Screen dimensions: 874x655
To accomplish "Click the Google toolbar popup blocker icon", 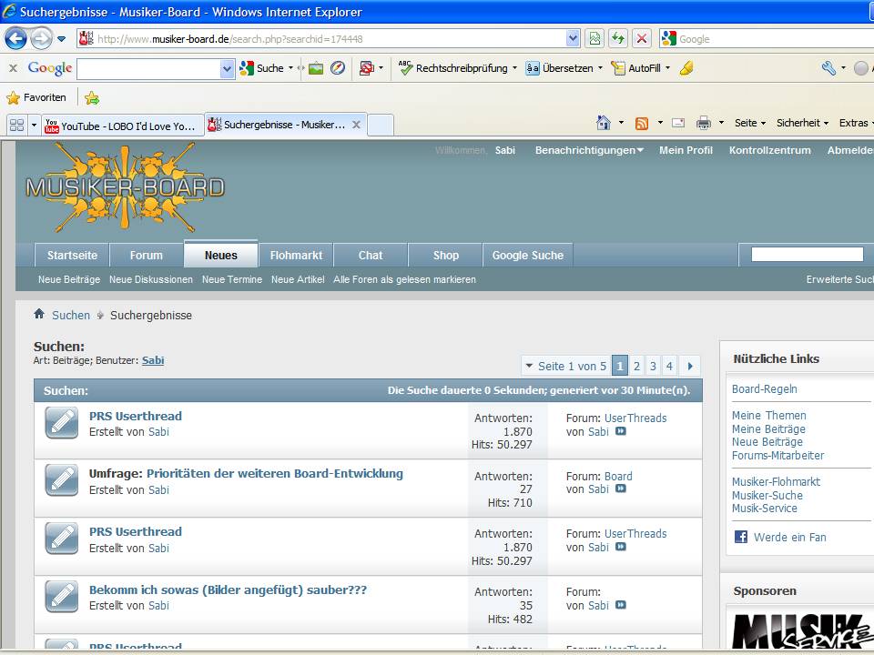I will coord(366,68).
